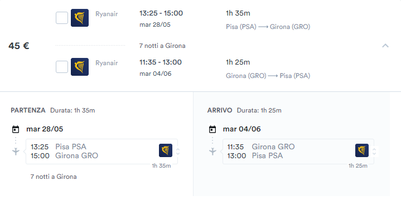Tick the checkbox for the Girona–Pisa flight
This screenshot has height=205, width=401.
coord(62,67)
